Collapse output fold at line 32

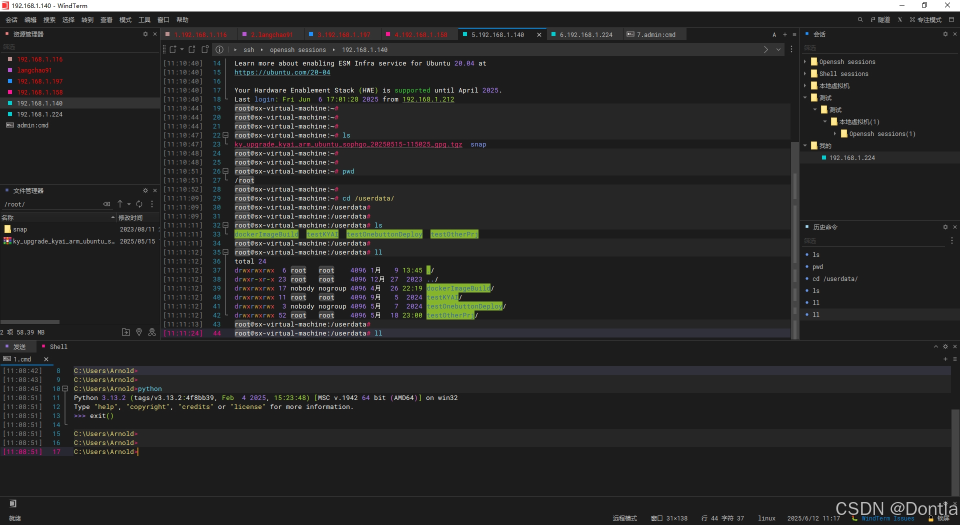click(x=225, y=225)
